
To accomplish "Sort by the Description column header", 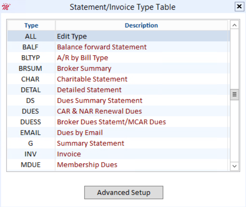I will pyautogui.click(x=141, y=25).
